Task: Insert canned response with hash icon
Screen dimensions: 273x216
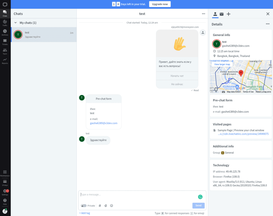Action: tap(100, 206)
